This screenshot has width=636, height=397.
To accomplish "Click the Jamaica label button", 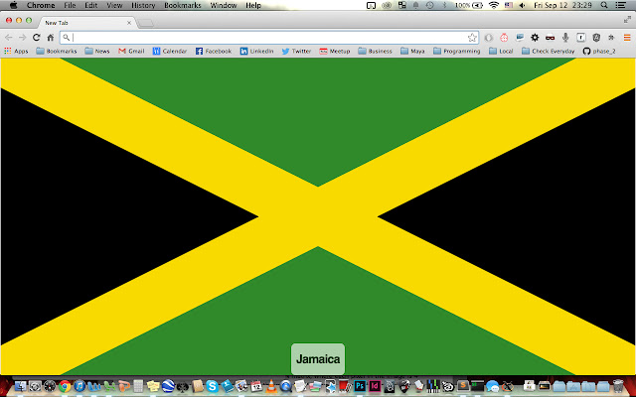I will pos(318,359).
